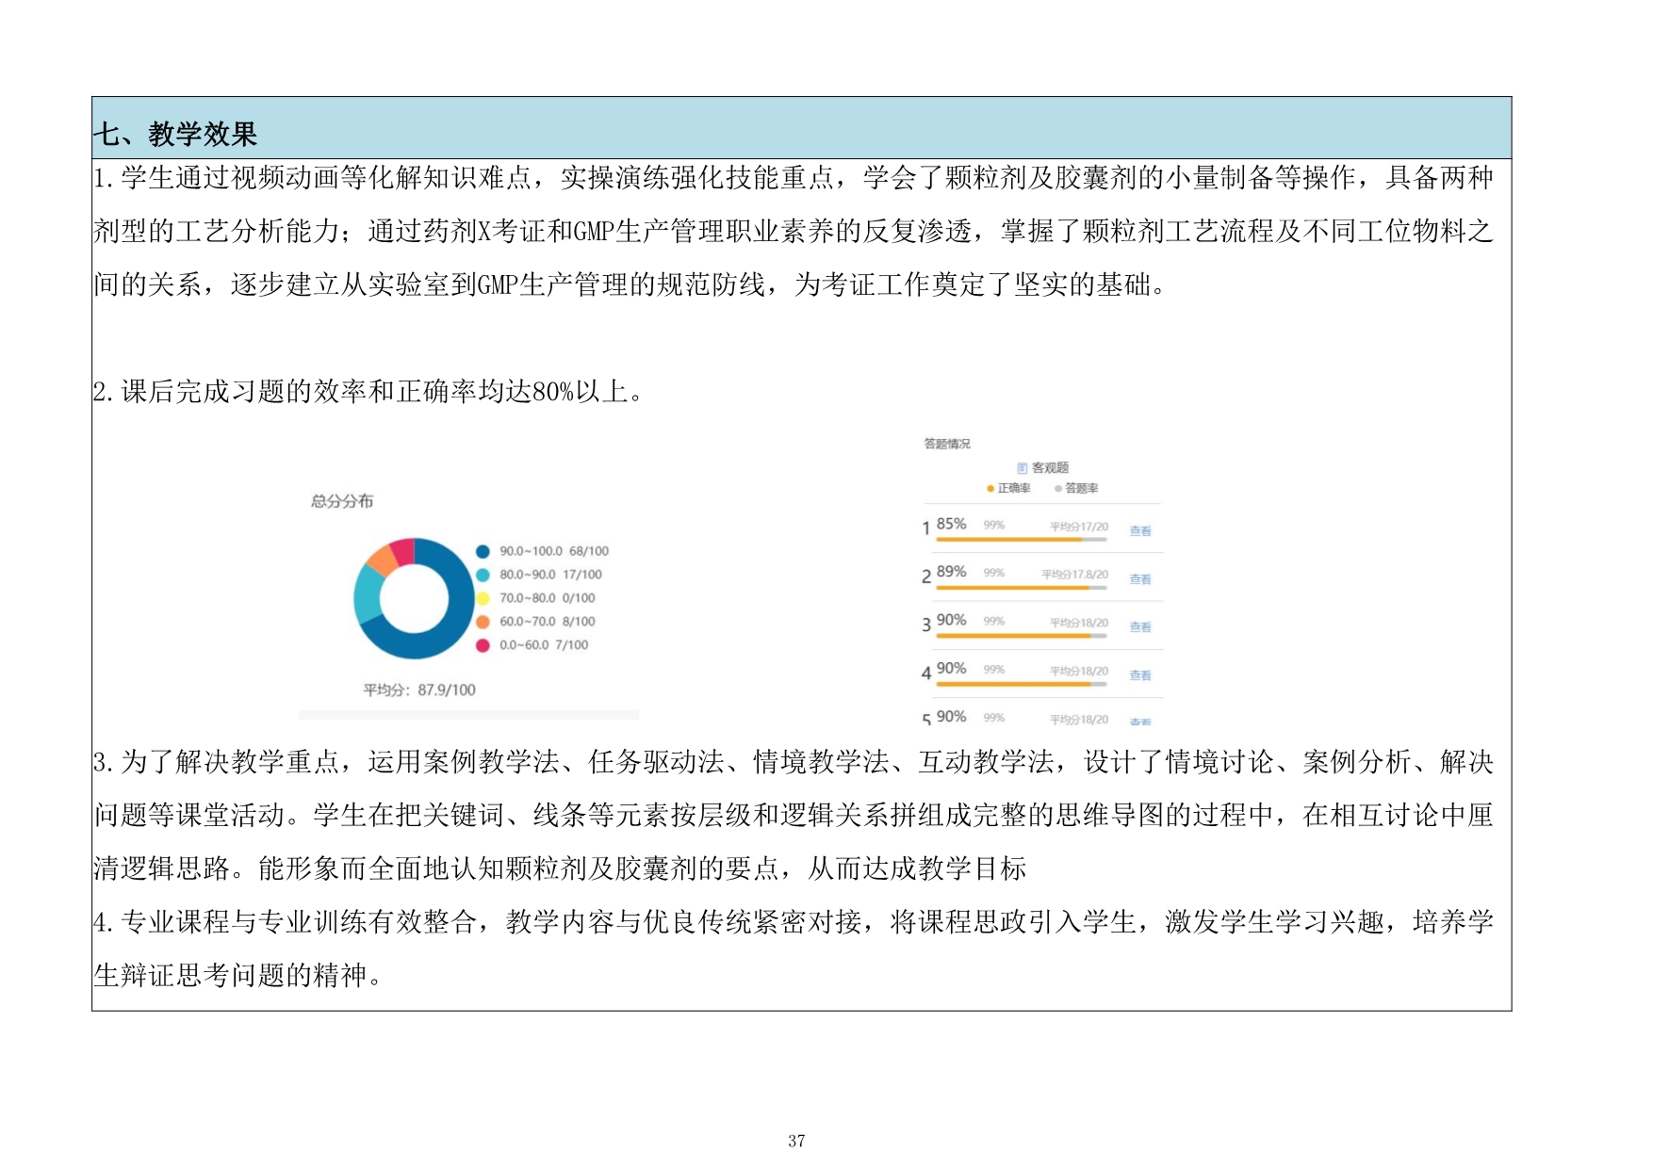
Task: Select the cyan 80.0~90.0 legend dot
Action: pos(483,576)
